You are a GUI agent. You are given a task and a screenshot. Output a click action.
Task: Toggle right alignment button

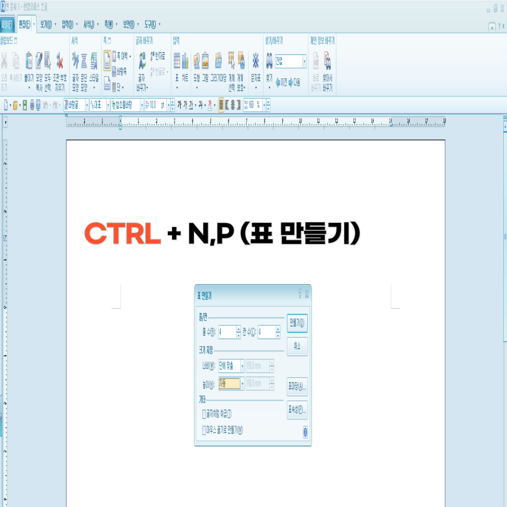(239, 105)
